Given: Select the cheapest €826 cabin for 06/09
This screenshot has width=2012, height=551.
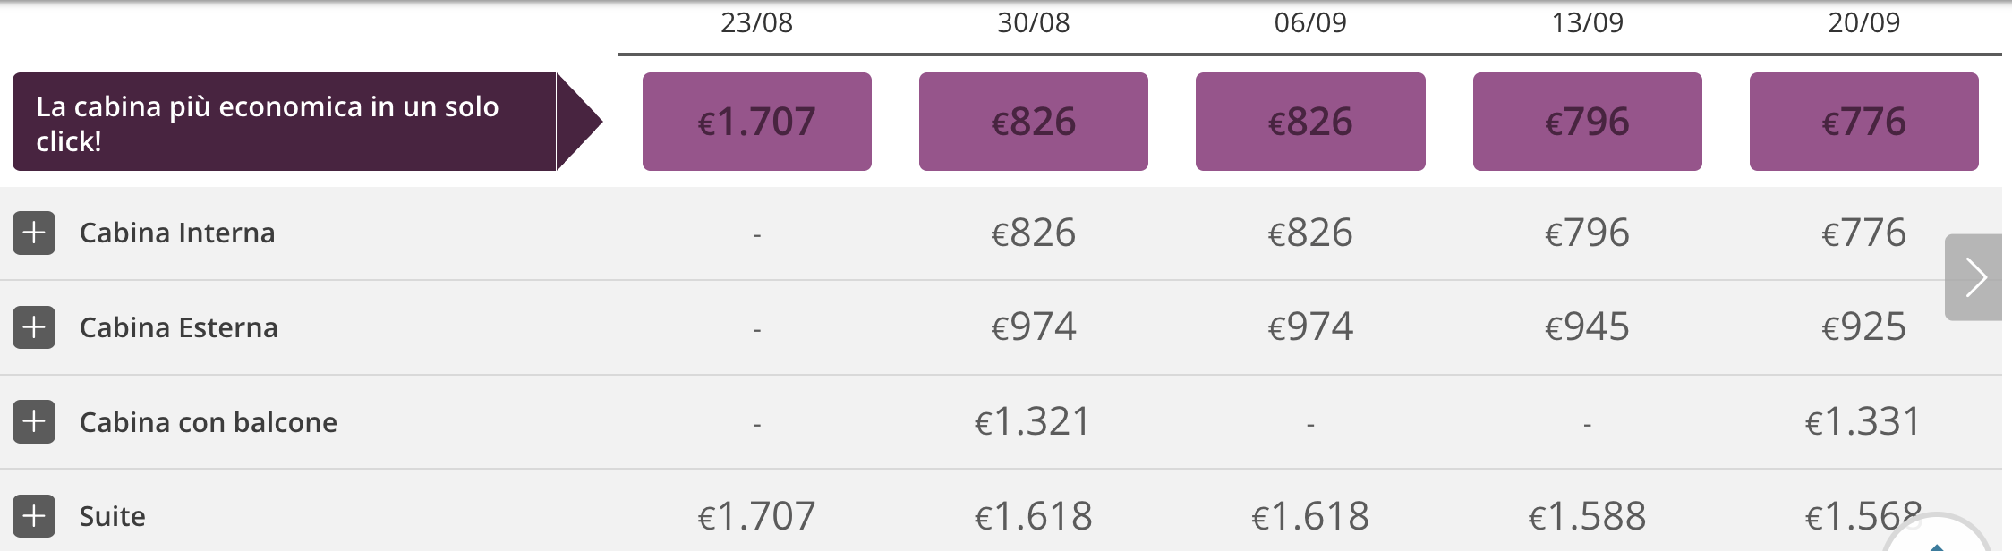Looking at the screenshot, I should [1310, 122].
